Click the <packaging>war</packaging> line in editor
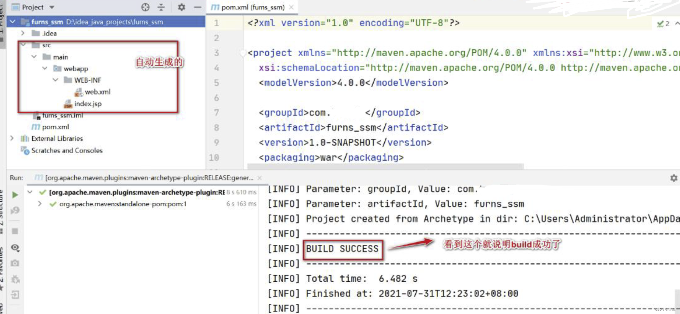 (331, 158)
